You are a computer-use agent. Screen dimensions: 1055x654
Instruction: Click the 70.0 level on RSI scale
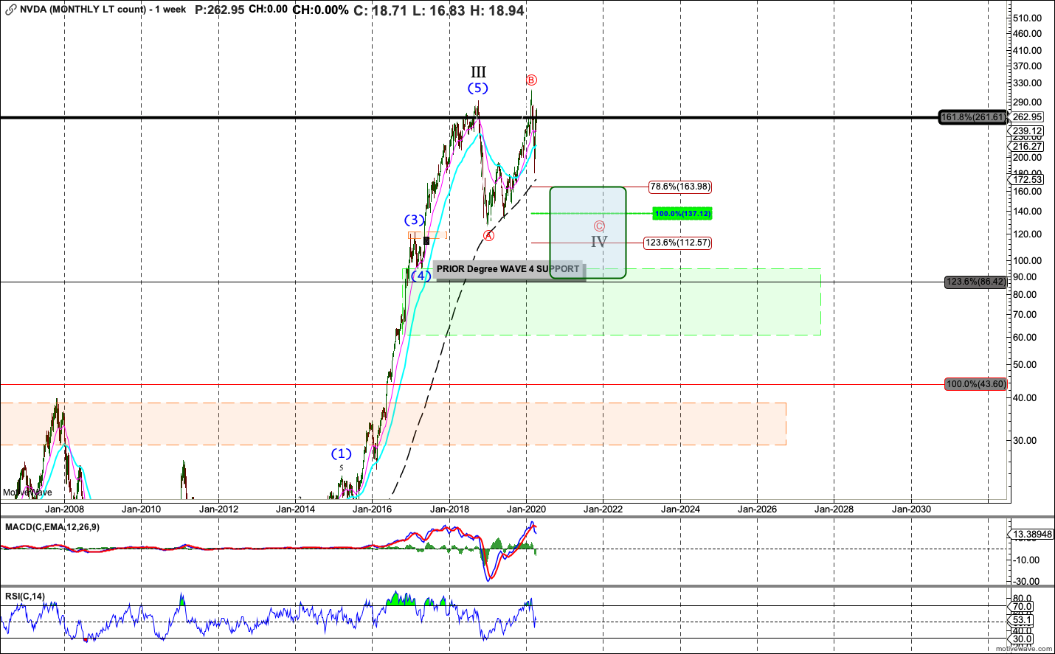coord(1023,607)
